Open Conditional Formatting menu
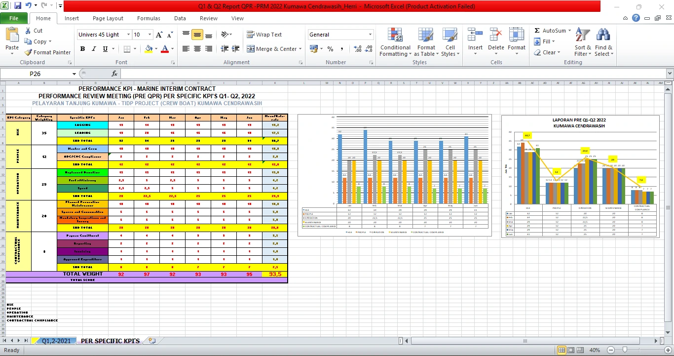Viewport: 674px width, 356px height. tap(395, 42)
